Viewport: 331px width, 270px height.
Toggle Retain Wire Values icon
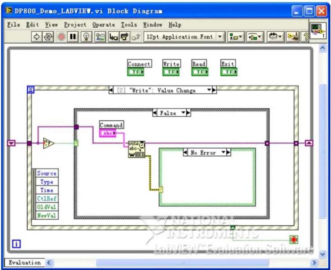click(x=100, y=37)
